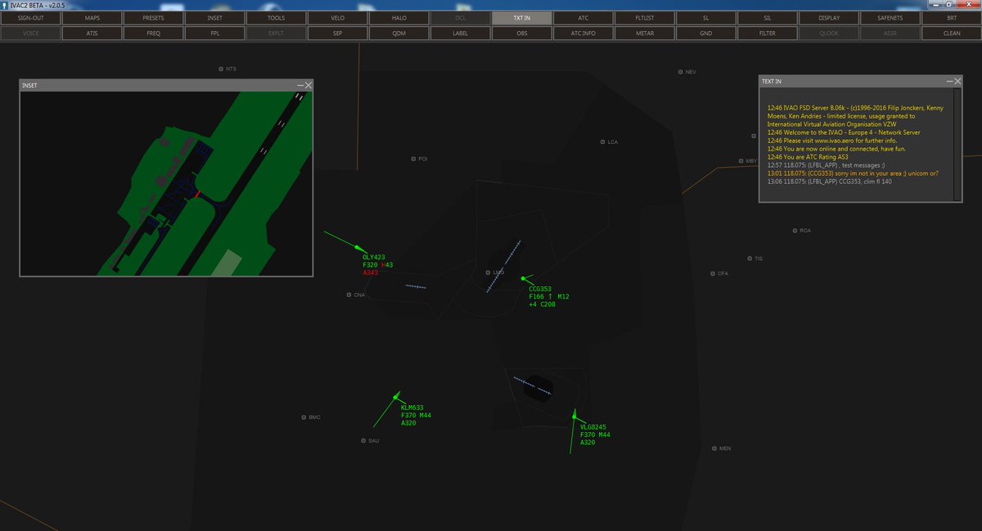This screenshot has width=982, height=531.
Task: Open the FILTER menu
Action: pyautogui.click(x=767, y=34)
